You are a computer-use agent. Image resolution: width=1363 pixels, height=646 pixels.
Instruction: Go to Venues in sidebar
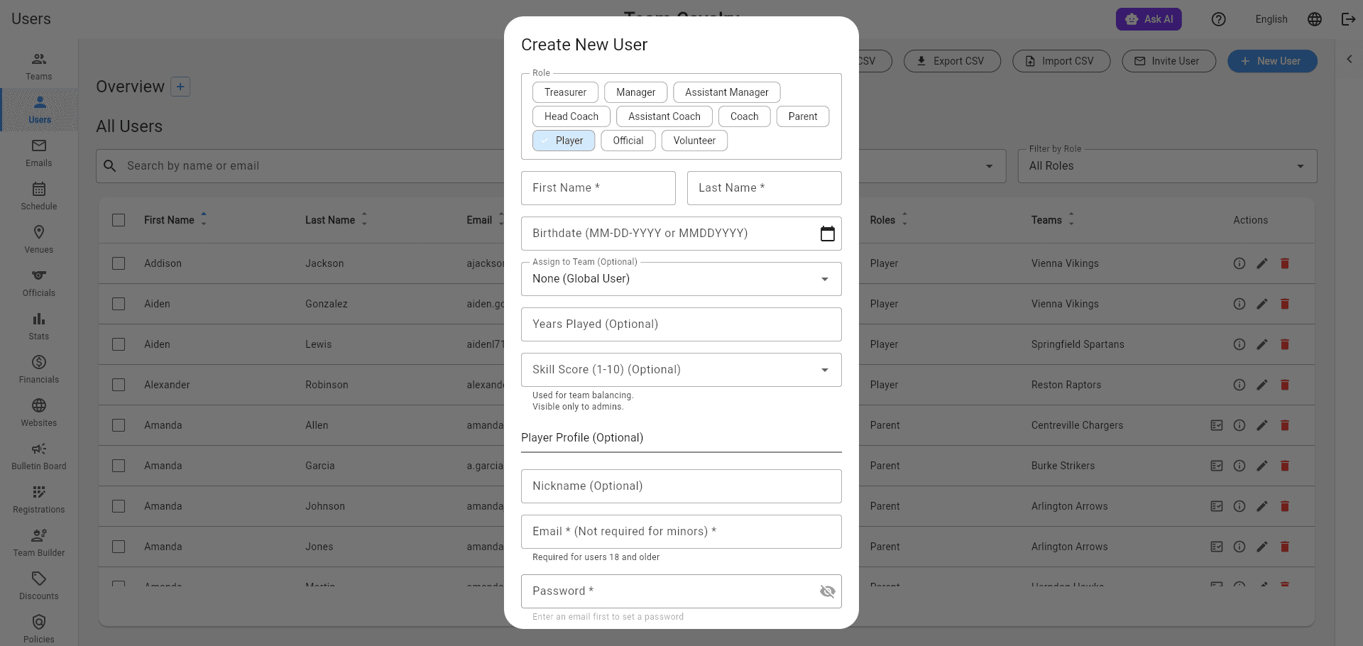[x=39, y=240]
